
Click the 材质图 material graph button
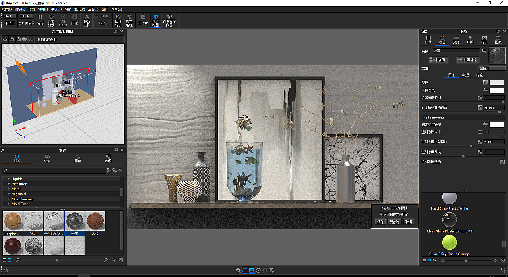[438, 60]
